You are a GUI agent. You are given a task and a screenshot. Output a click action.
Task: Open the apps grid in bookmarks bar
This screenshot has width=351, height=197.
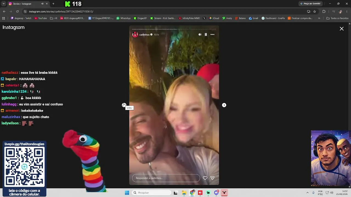[x=4, y=18]
